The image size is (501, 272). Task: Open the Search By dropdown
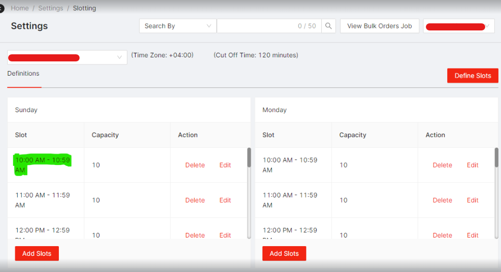point(178,26)
